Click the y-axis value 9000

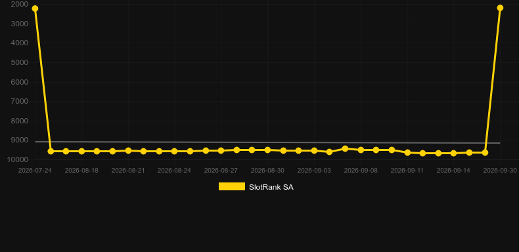click(x=20, y=140)
